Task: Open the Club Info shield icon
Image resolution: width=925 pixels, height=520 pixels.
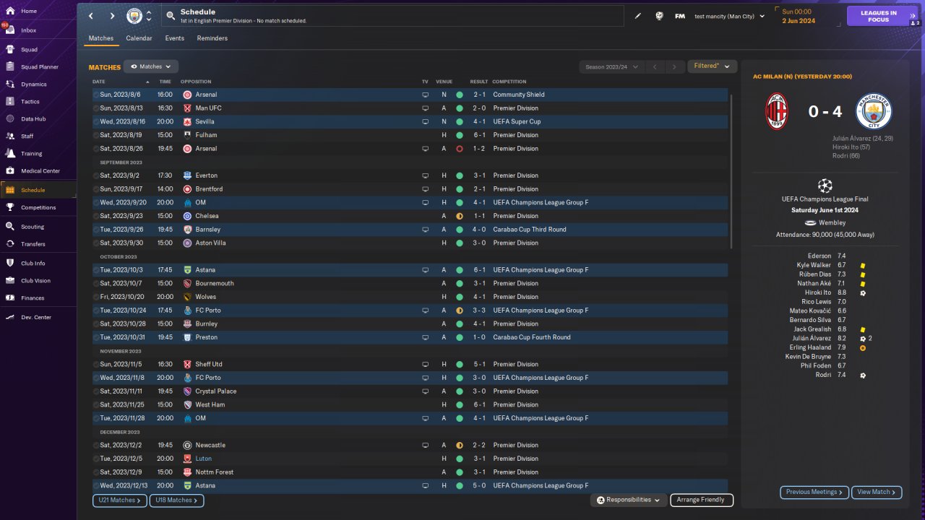Action: [10, 264]
